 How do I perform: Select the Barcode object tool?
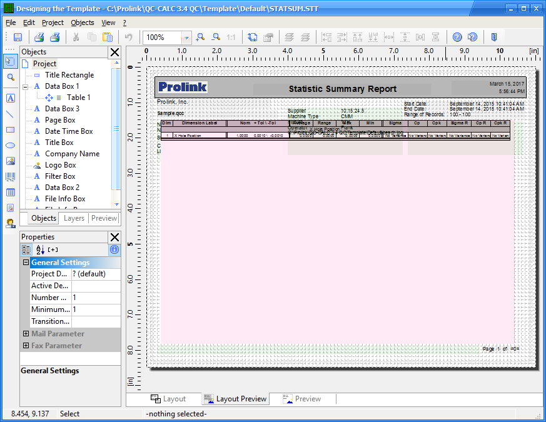click(11, 176)
